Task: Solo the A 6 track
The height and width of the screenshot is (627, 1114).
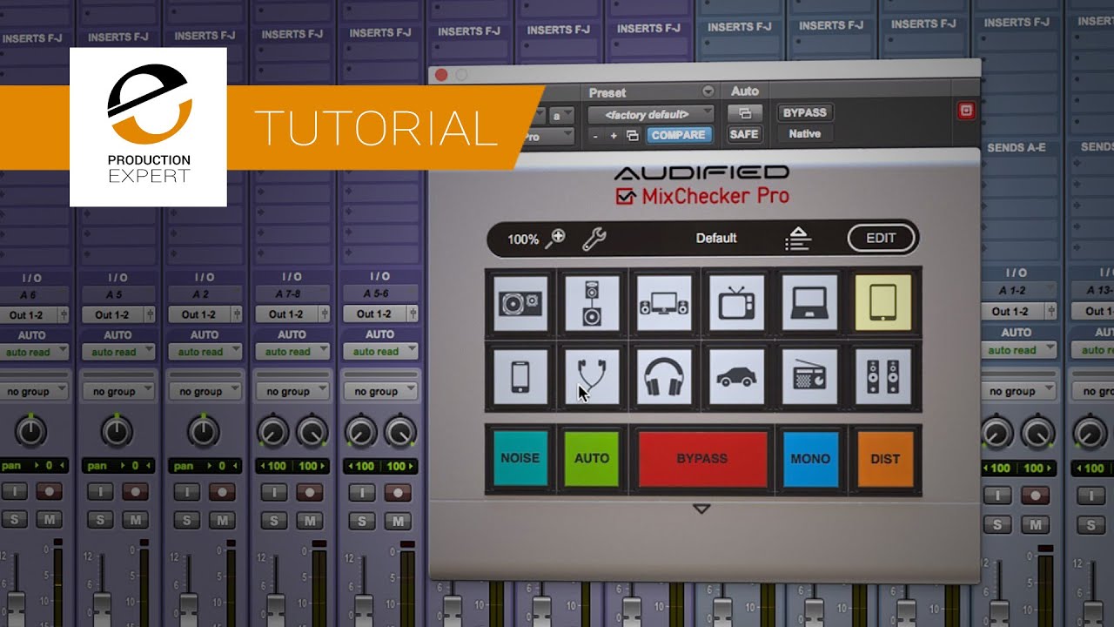Action: pos(13,521)
